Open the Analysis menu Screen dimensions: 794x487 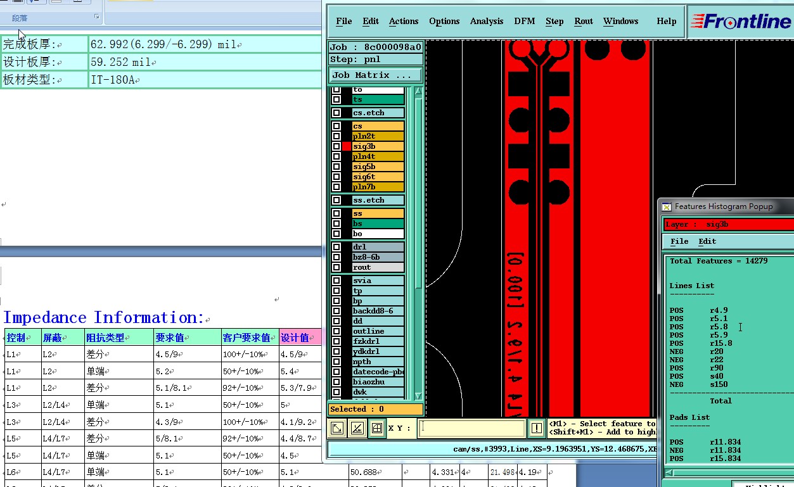click(x=487, y=22)
